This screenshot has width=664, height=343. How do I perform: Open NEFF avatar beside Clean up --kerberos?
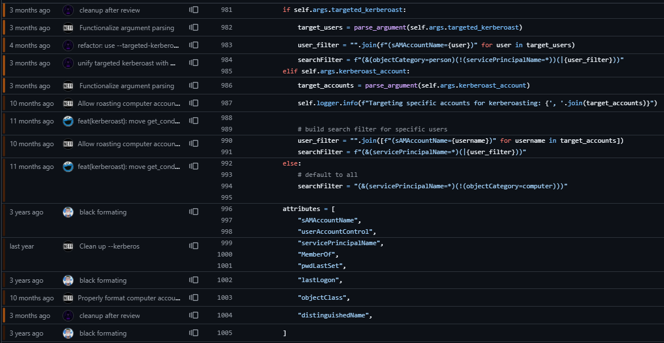[68, 246]
